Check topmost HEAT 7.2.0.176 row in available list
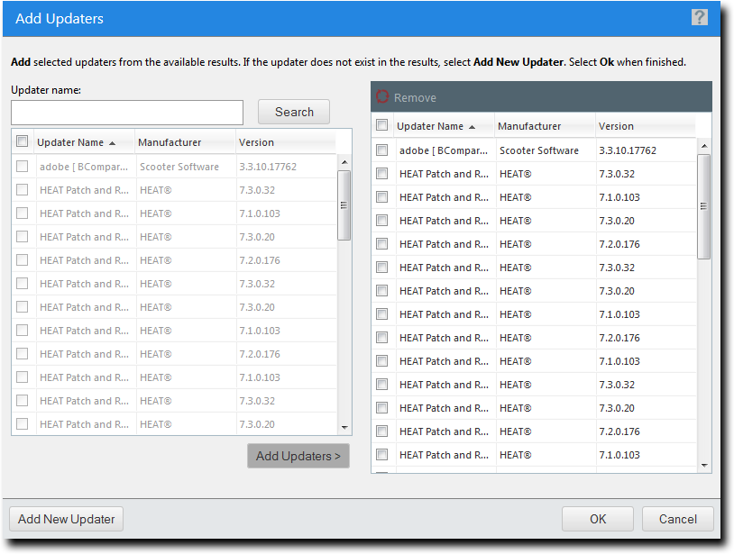This screenshot has height=554, width=734. pyautogui.click(x=22, y=260)
